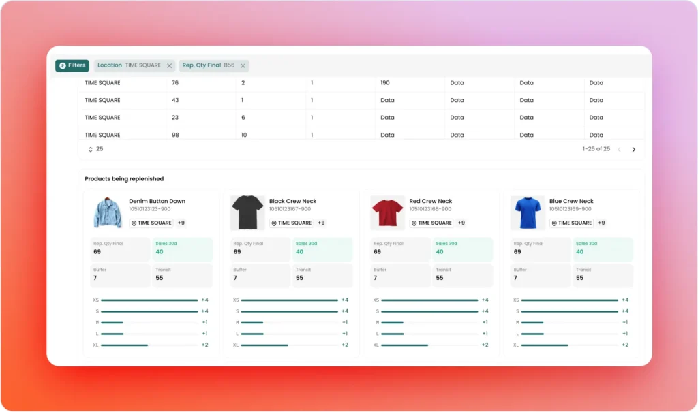
Task: Go to previous page of table results
Action: click(619, 150)
